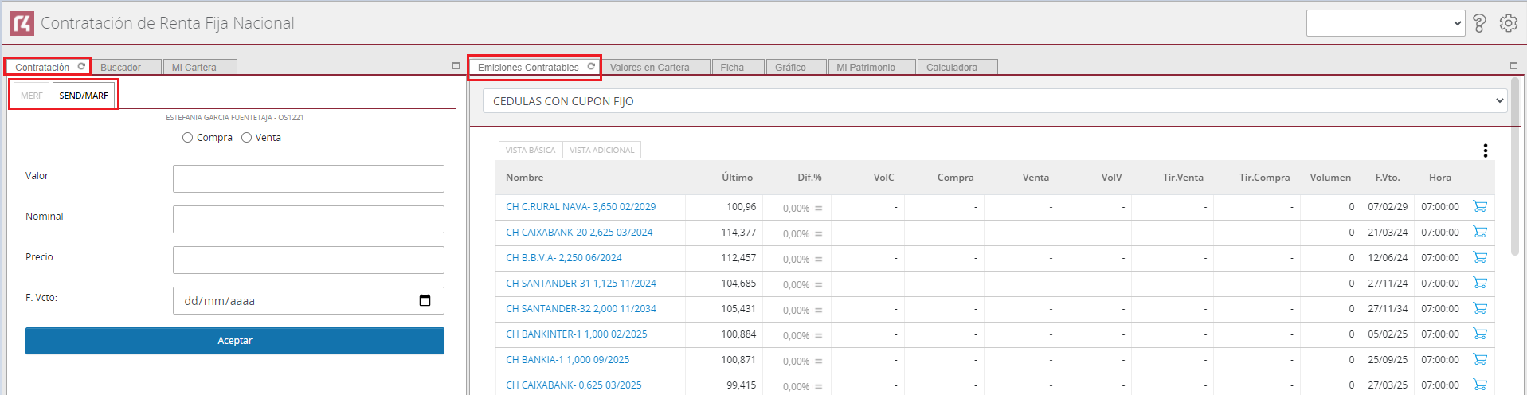Click equals icon in BANKINTER-1 Dif.% cell
1527x395 pixels.
pos(818,336)
